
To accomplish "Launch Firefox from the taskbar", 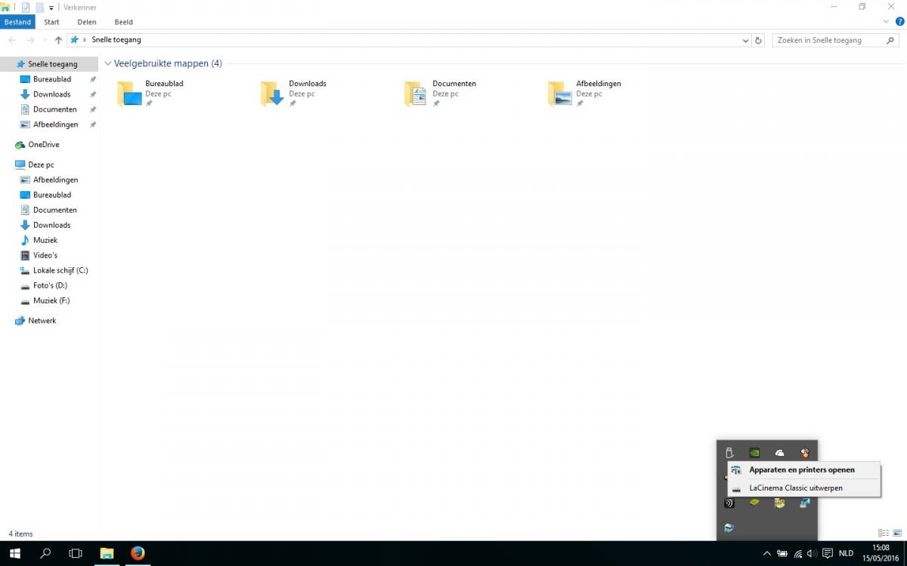I will [x=138, y=553].
